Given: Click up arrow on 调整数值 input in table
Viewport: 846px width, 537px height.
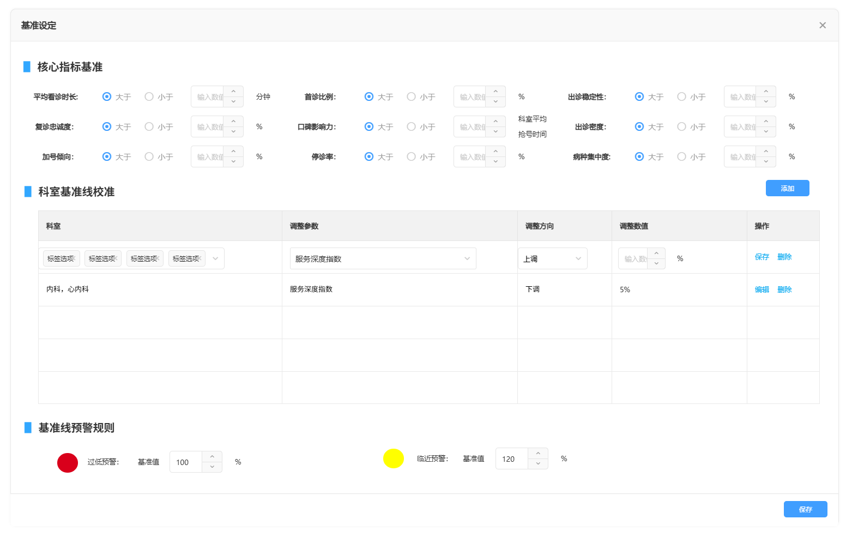Looking at the screenshot, I should 656,254.
